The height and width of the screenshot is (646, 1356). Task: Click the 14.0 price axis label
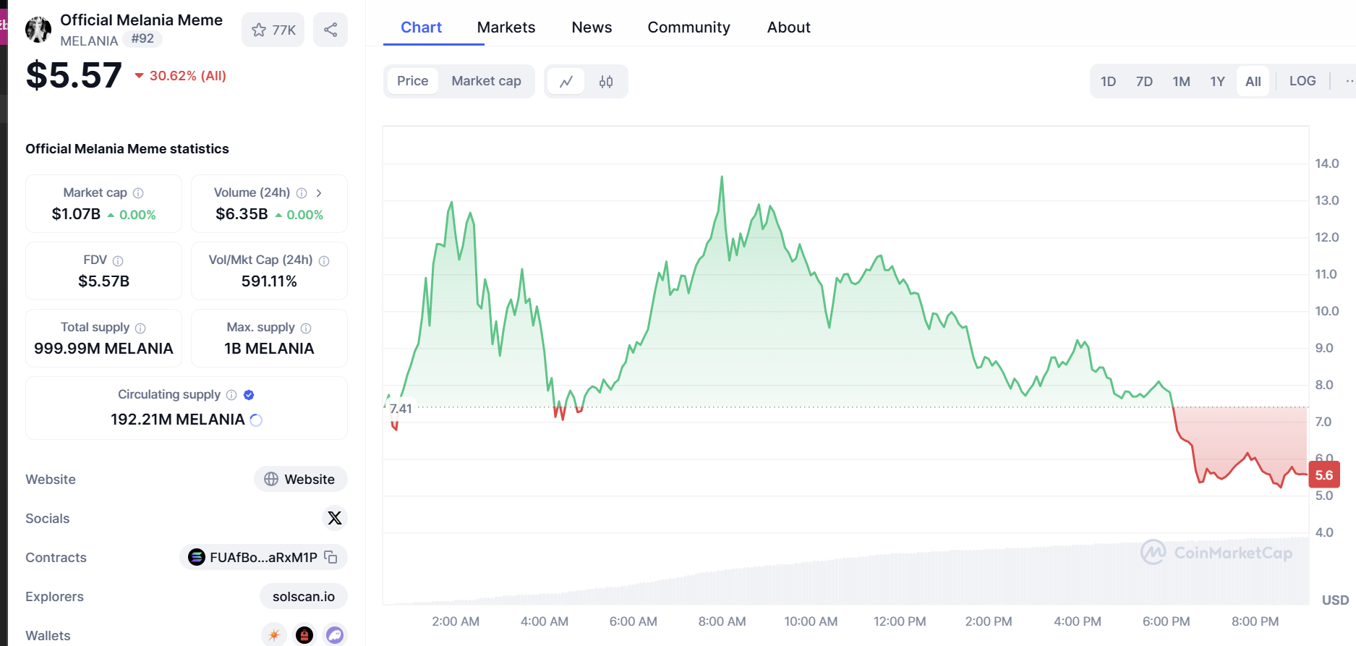[1326, 163]
